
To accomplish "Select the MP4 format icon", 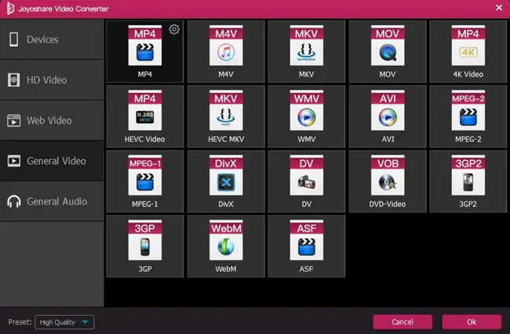I will click(144, 45).
